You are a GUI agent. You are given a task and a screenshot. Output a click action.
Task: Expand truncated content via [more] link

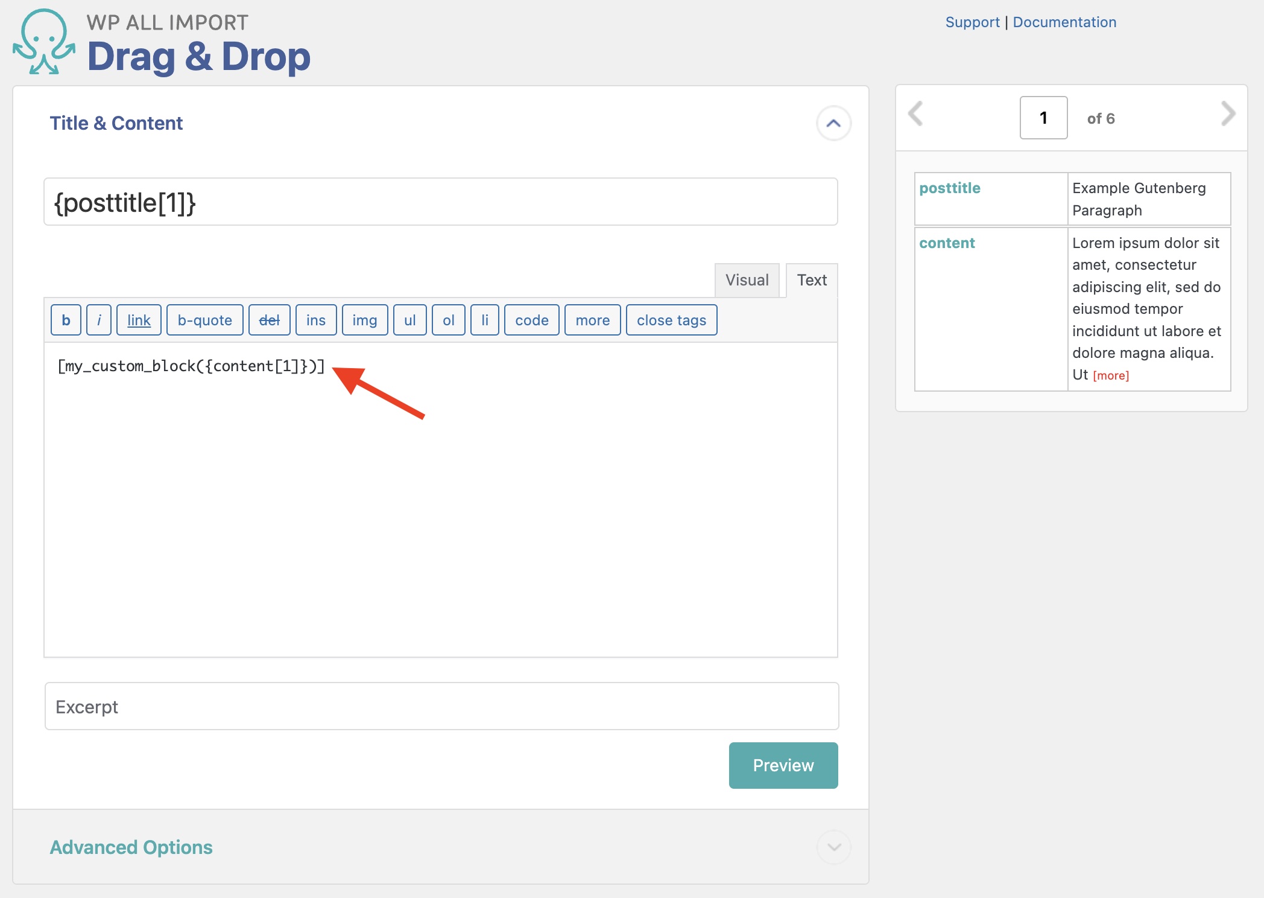coord(1110,376)
